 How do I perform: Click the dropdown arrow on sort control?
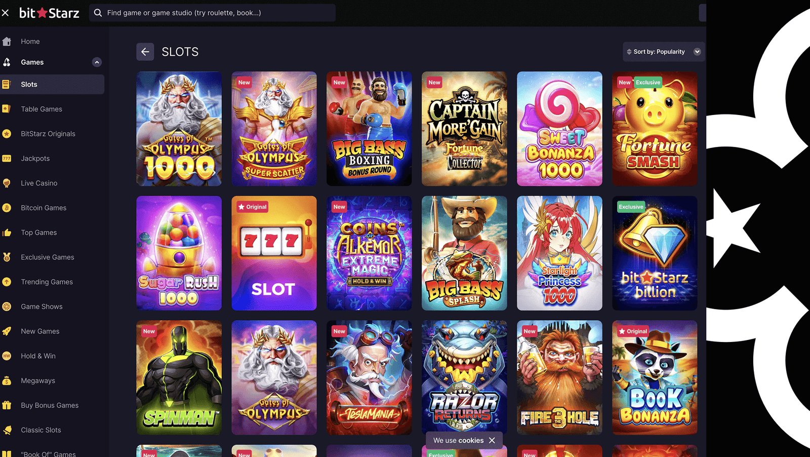pyautogui.click(x=697, y=52)
